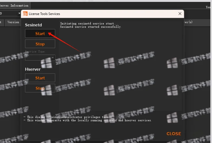The height and width of the screenshot is (143, 212).
Task: Click the orange CLOSE button
Action: pos(174,134)
